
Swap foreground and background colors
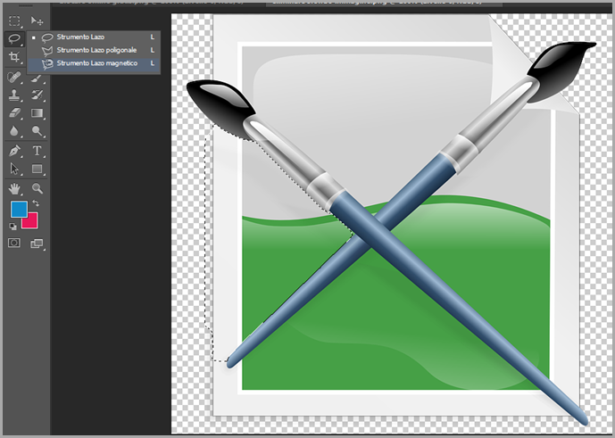[36, 202]
